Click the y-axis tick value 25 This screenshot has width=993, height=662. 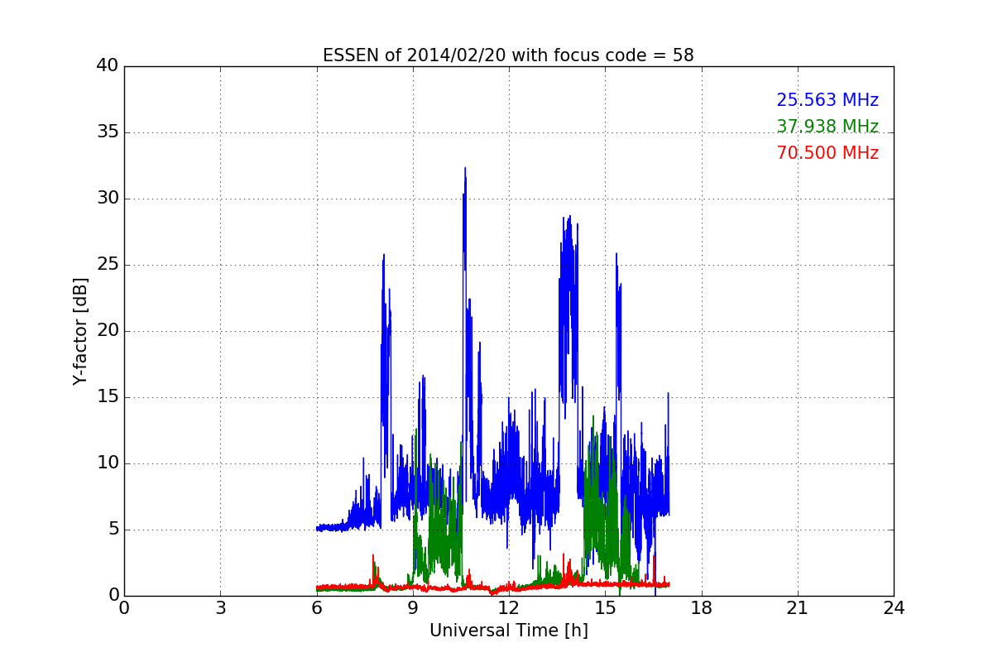tap(108, 265)
